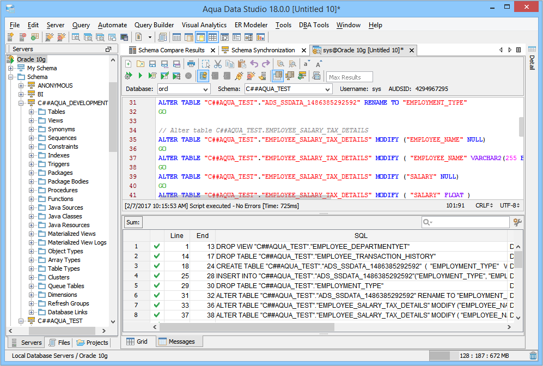The image size is (543, 366).
Task: Open the Database dropdown showing orcl
Action: (x=184, y=89)
